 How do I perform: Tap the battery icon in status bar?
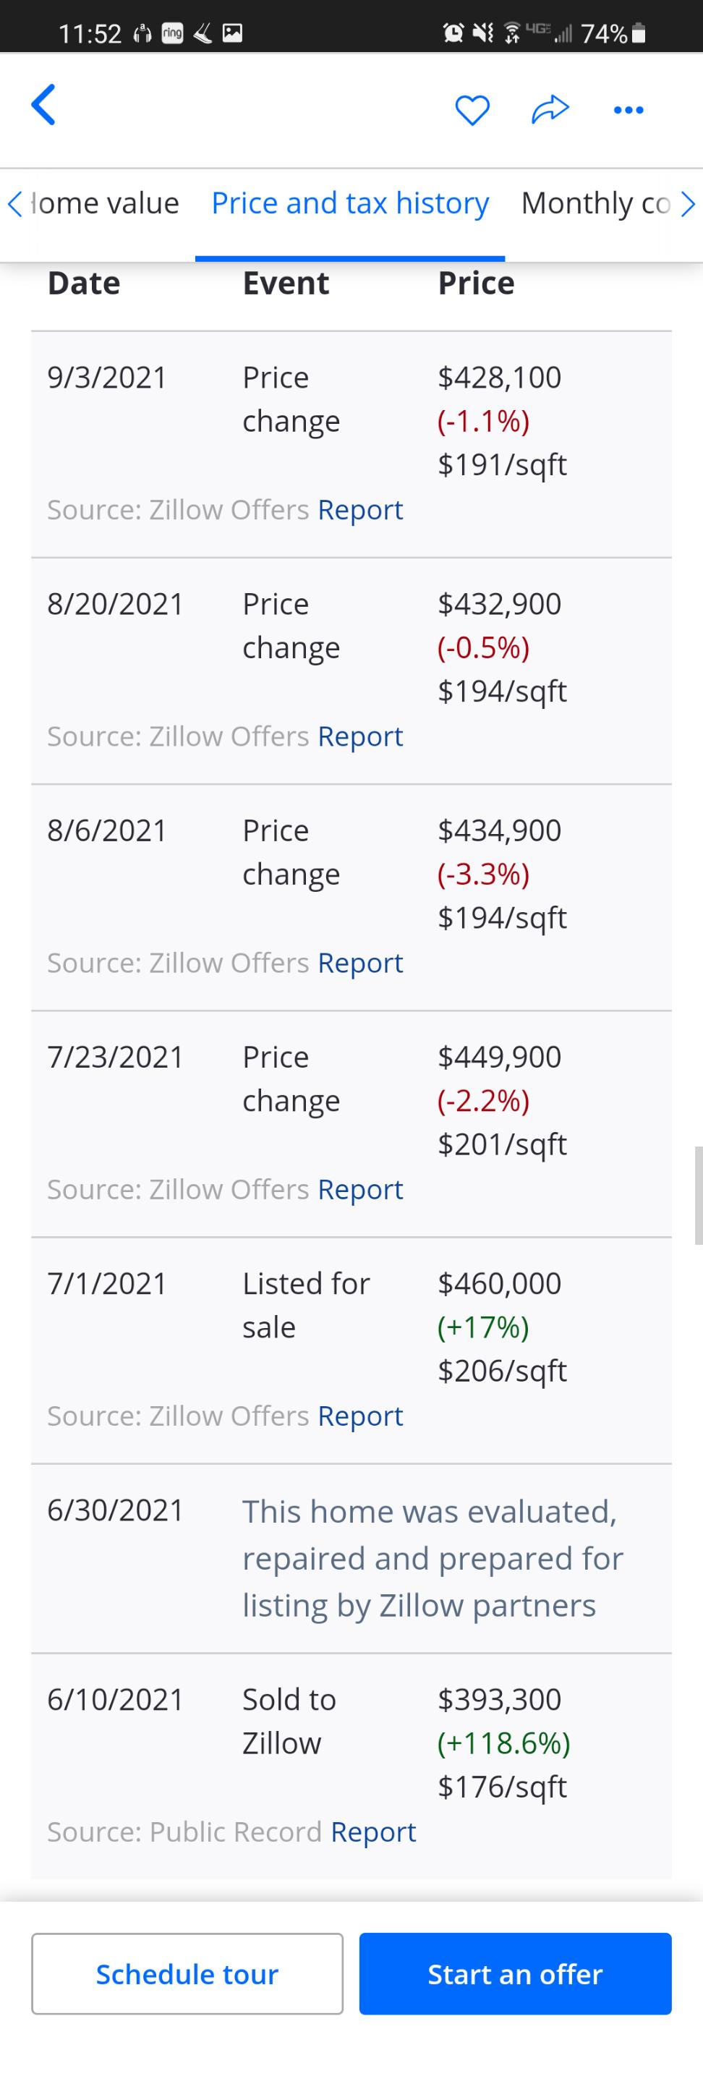[x=639, y=33]
